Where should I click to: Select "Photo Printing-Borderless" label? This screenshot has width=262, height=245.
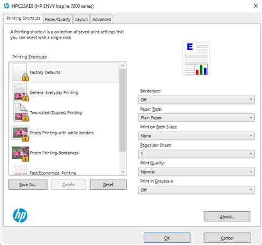coord(54,153)
